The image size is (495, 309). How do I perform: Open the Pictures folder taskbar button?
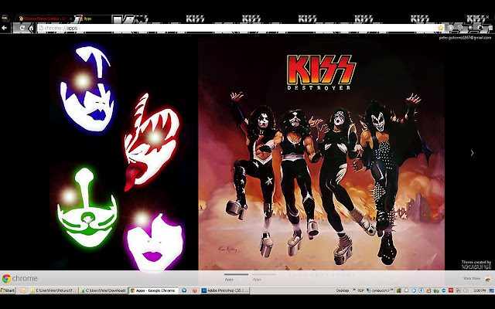coord(53,290)
